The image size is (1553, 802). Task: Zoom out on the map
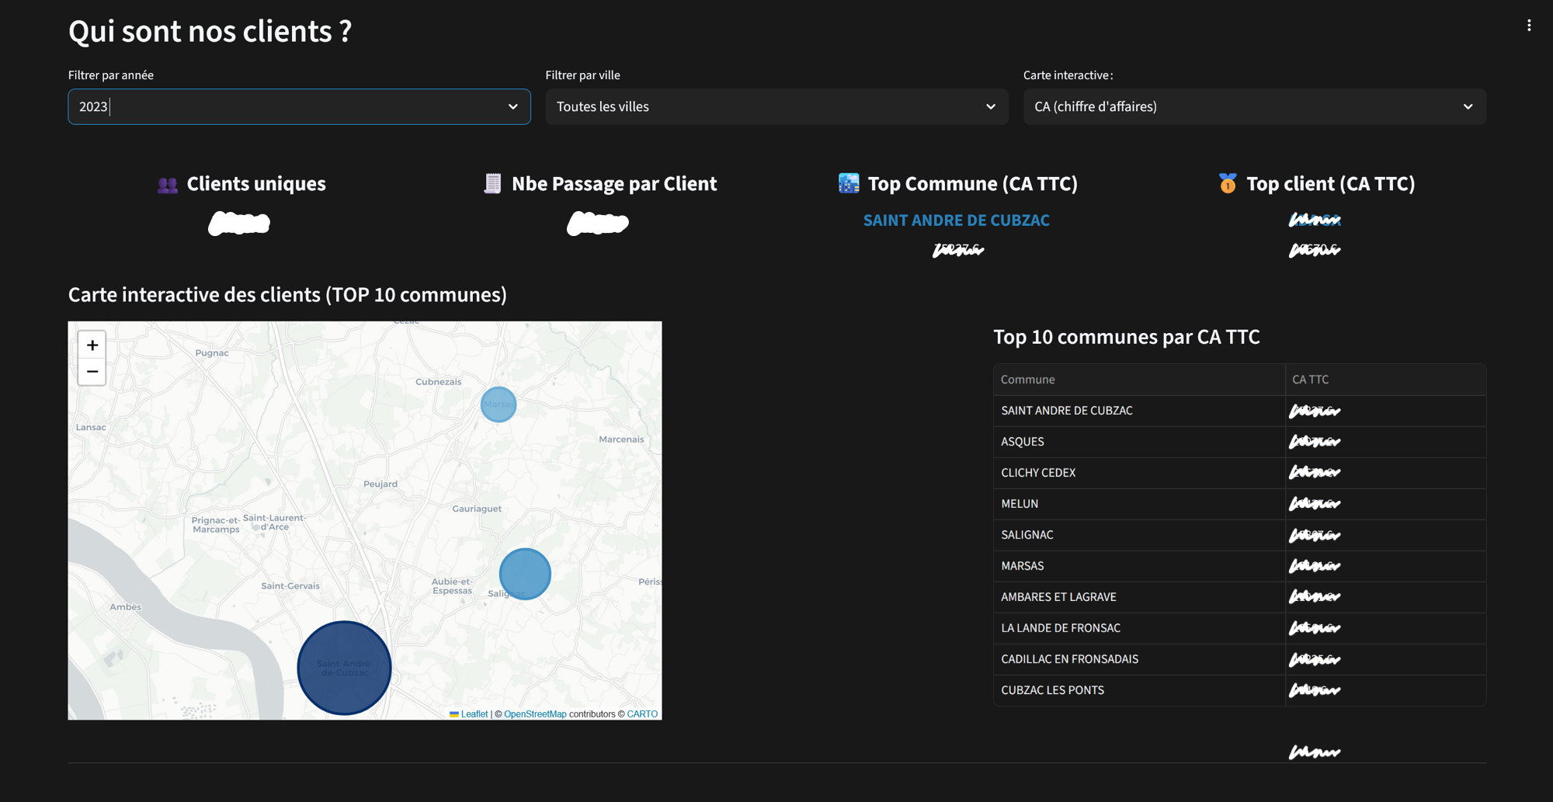(x=92, y=372)
